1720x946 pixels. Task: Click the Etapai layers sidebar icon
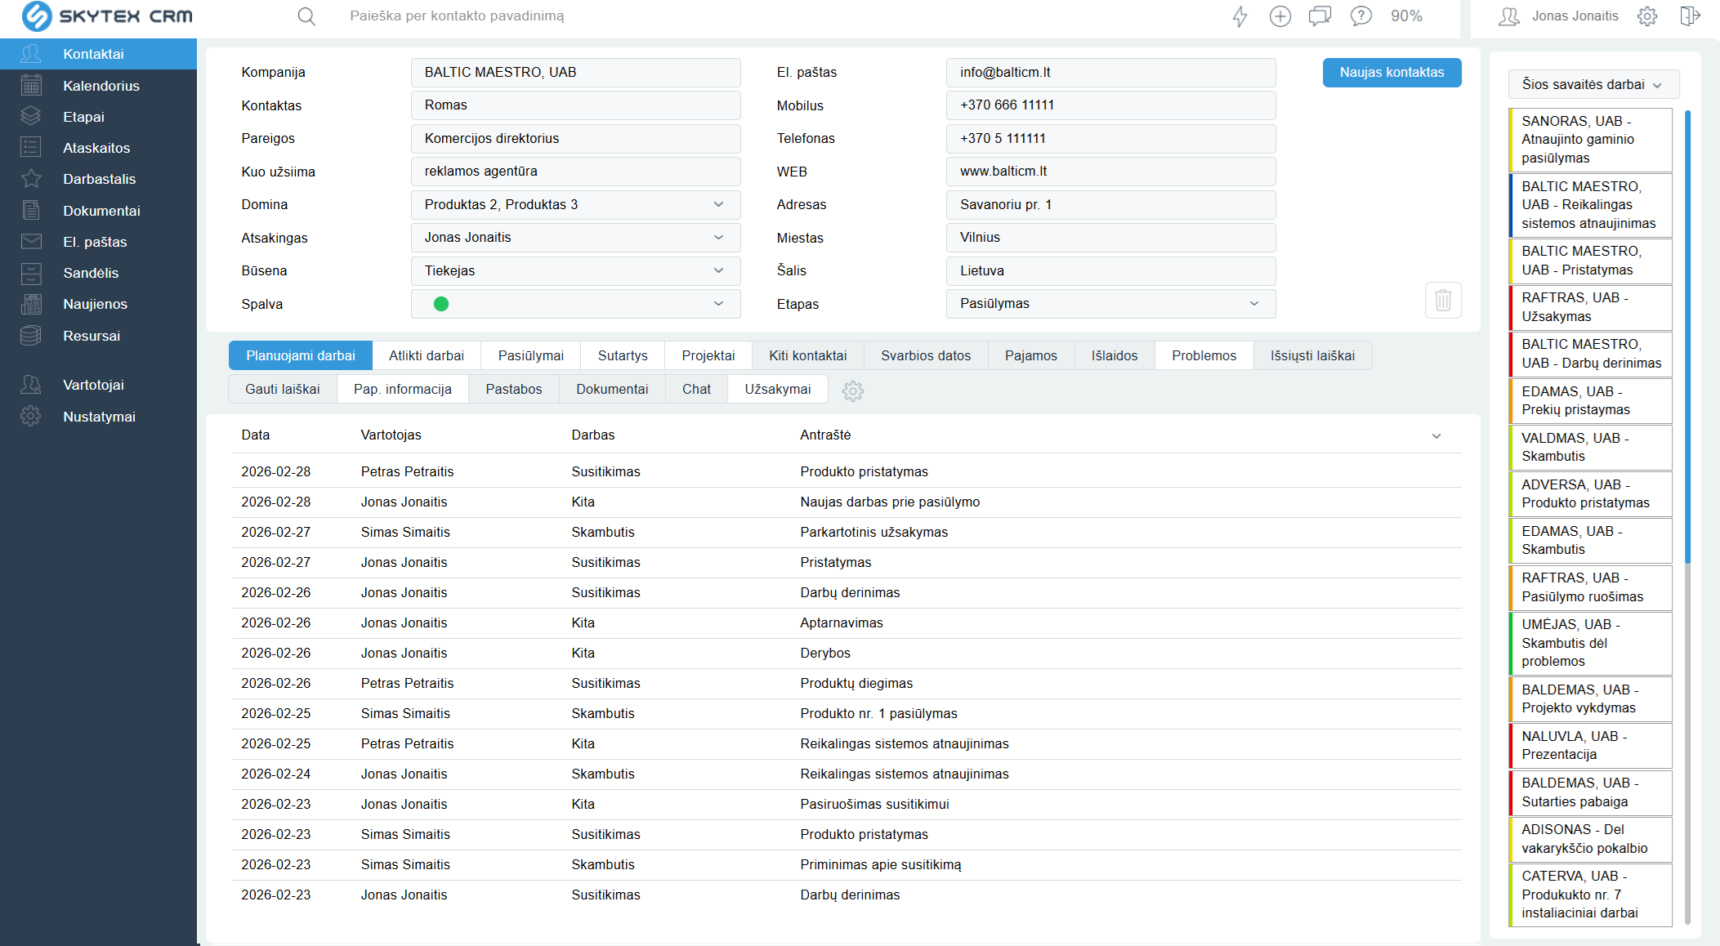(31, 116)
